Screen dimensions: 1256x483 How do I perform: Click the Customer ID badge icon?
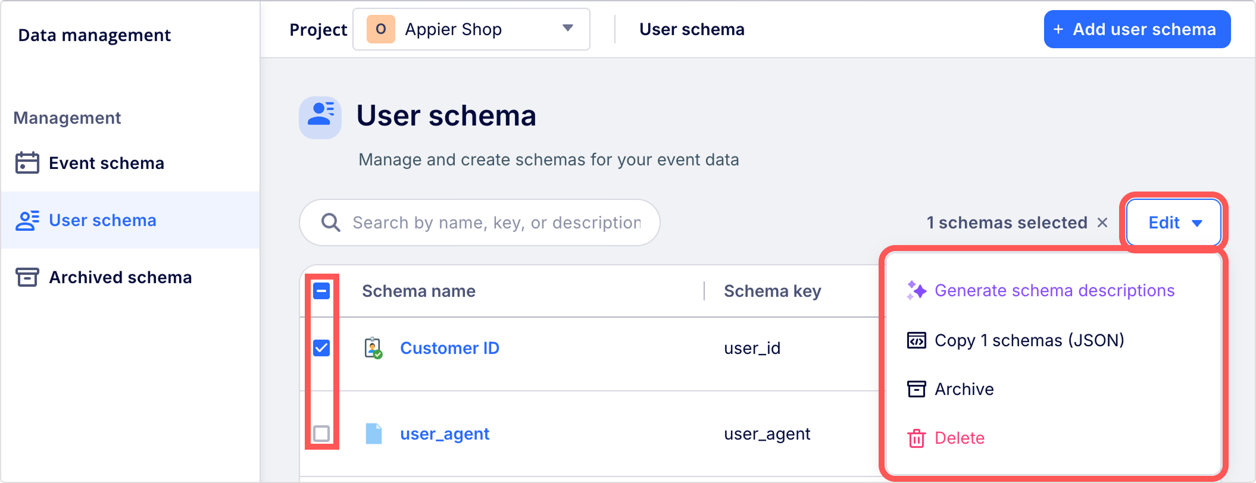(x=373, y=348)
